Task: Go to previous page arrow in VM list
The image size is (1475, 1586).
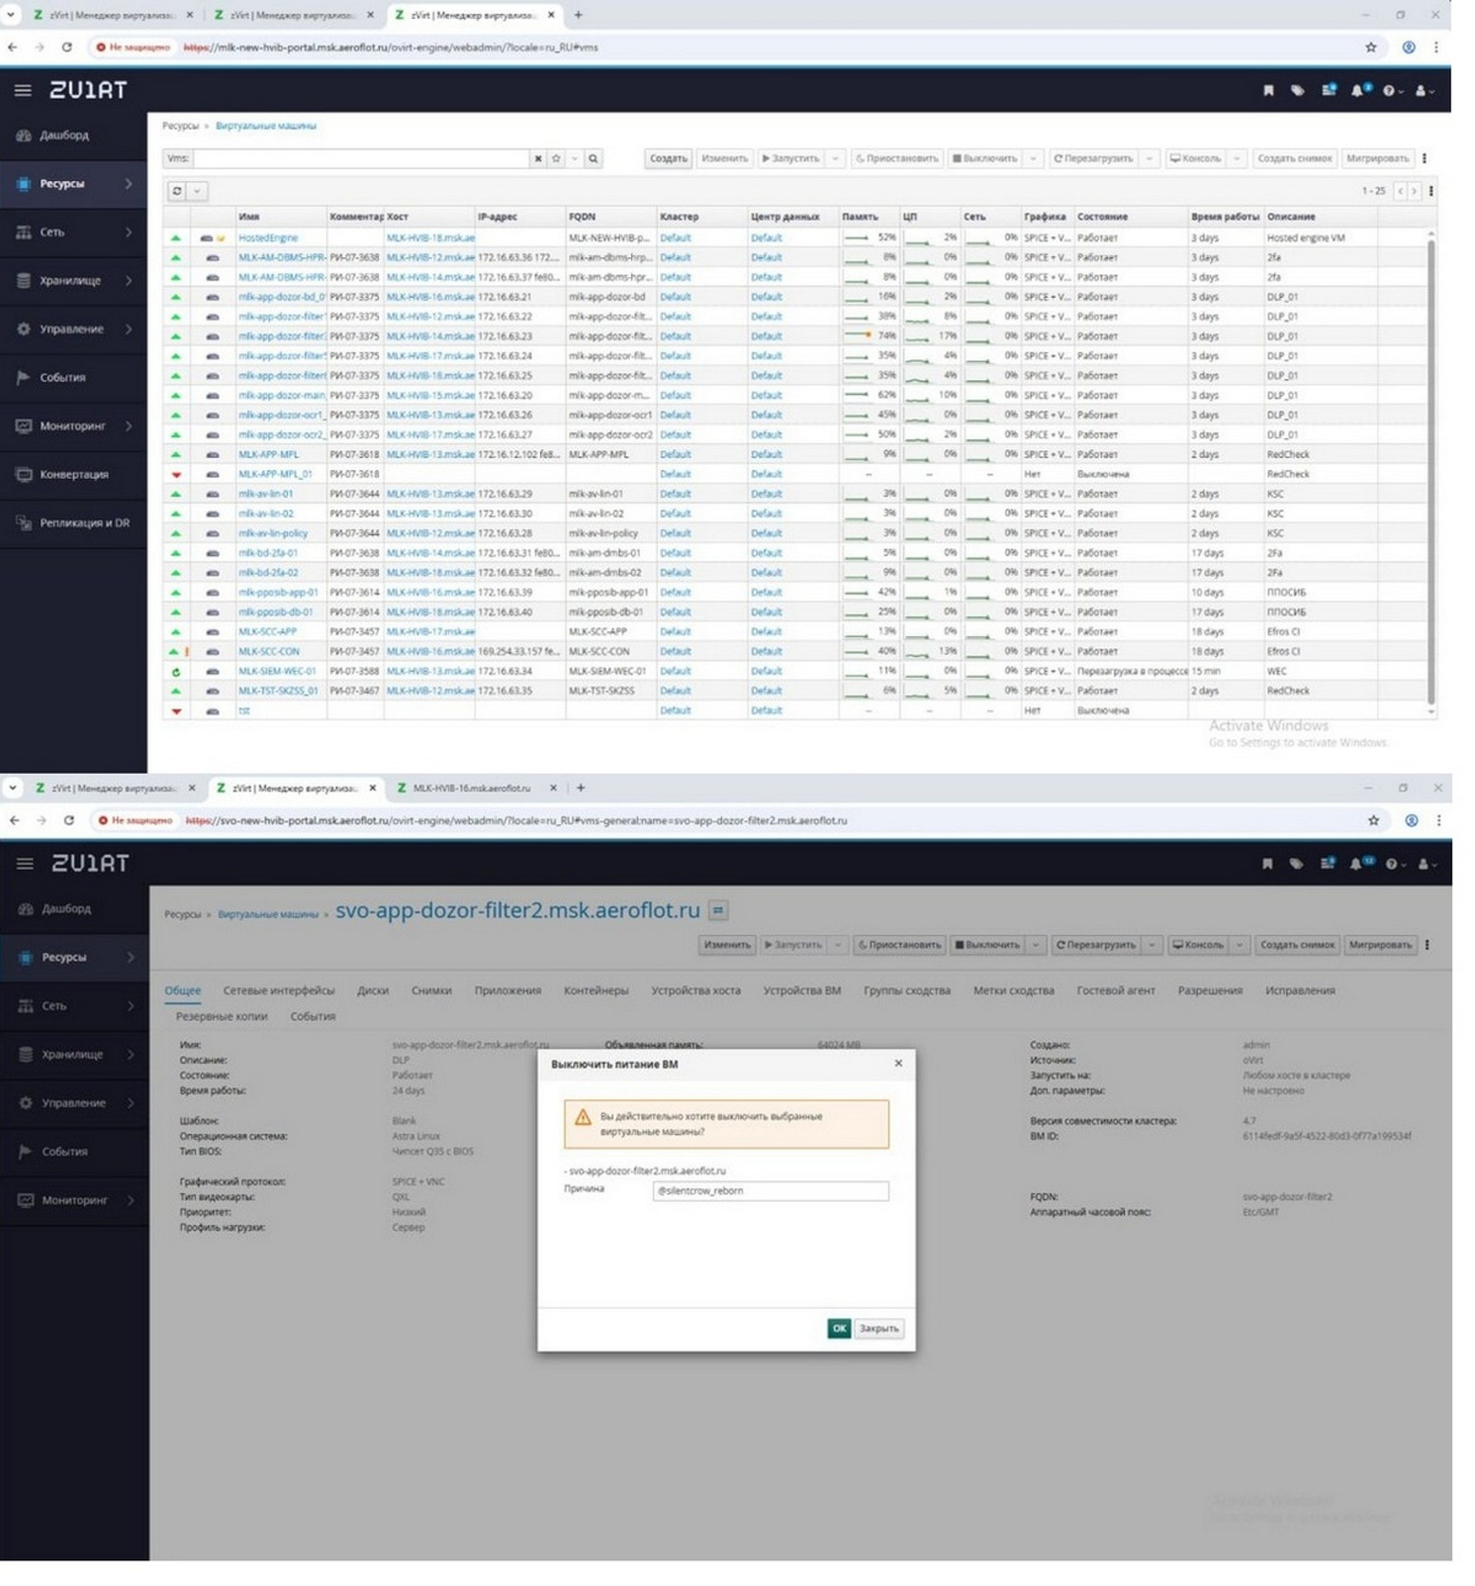Action: (x=1400, y=191)
